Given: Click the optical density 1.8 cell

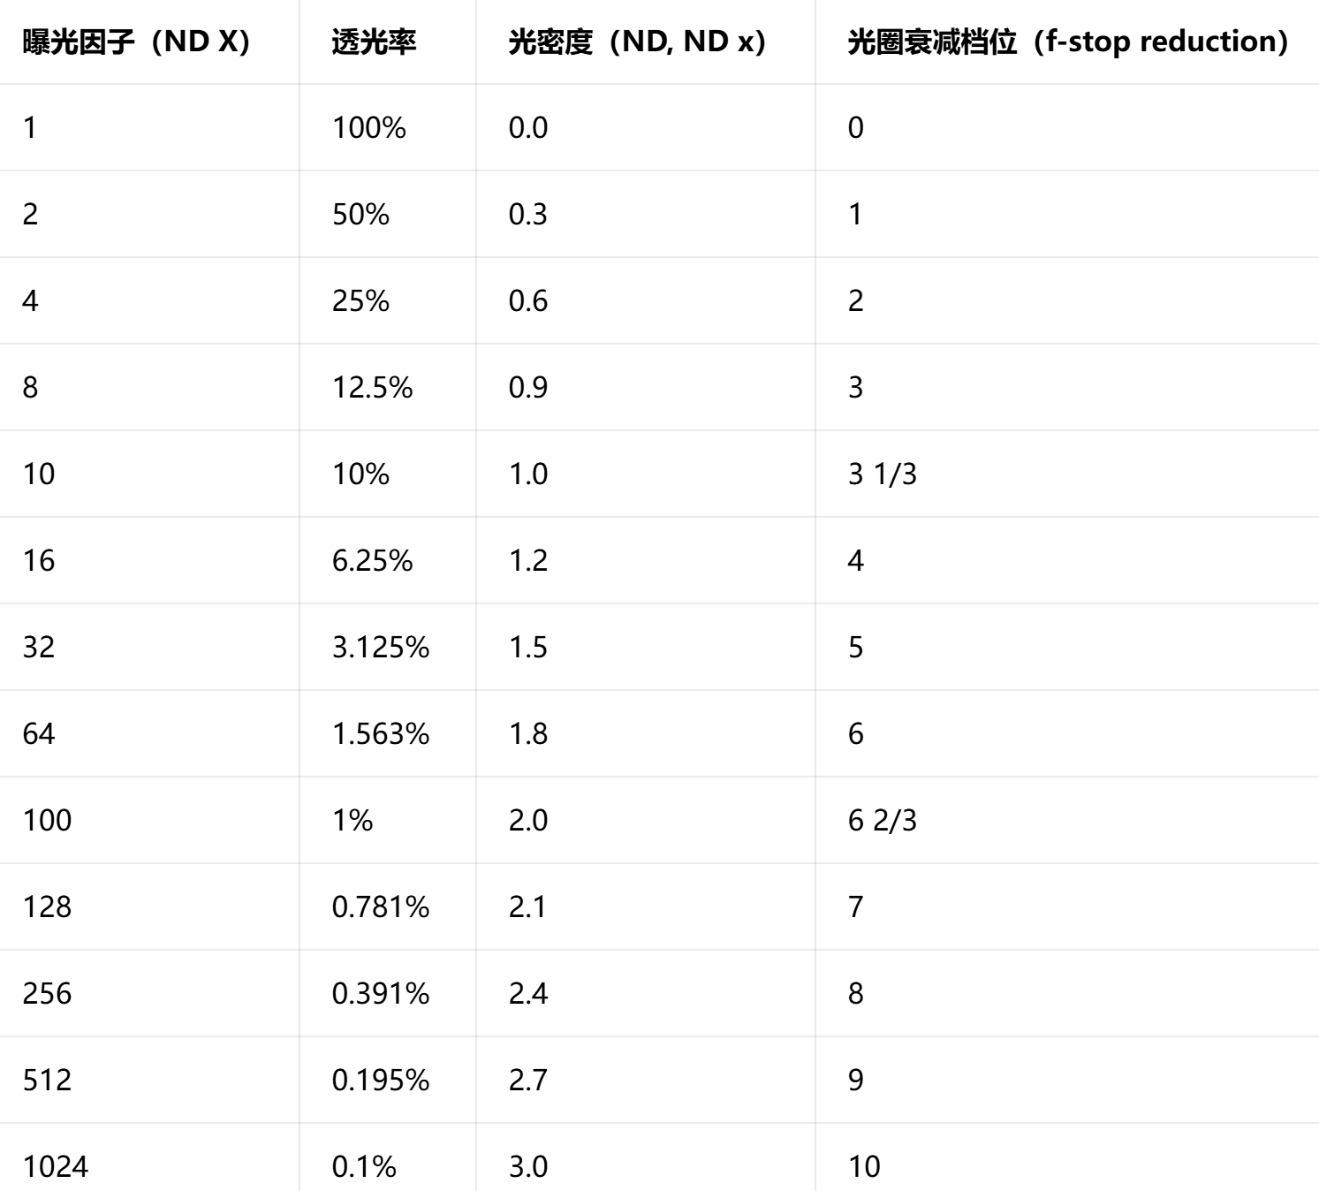Looking at the screenshot, I should click(528, 734).
